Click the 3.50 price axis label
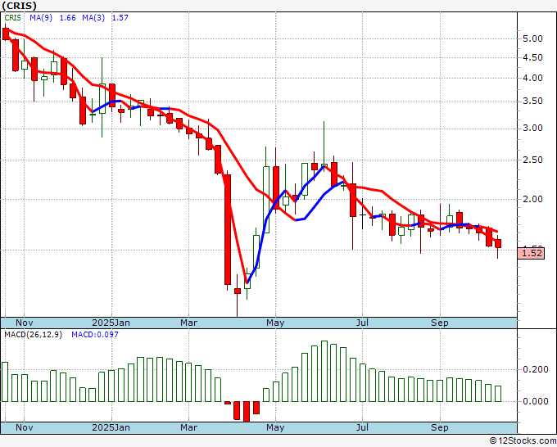 pos(533,102)
